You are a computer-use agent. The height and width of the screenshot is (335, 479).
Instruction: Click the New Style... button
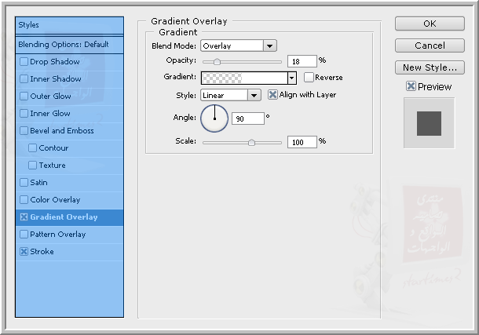pos(430,67)
